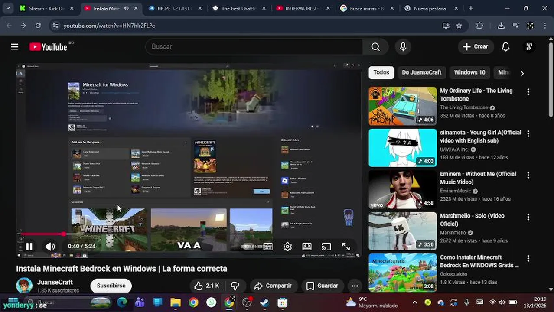This screenshot has width=554, height=312.
Task: Open options for Marshmello Solo video
Action: click(528, 217)
